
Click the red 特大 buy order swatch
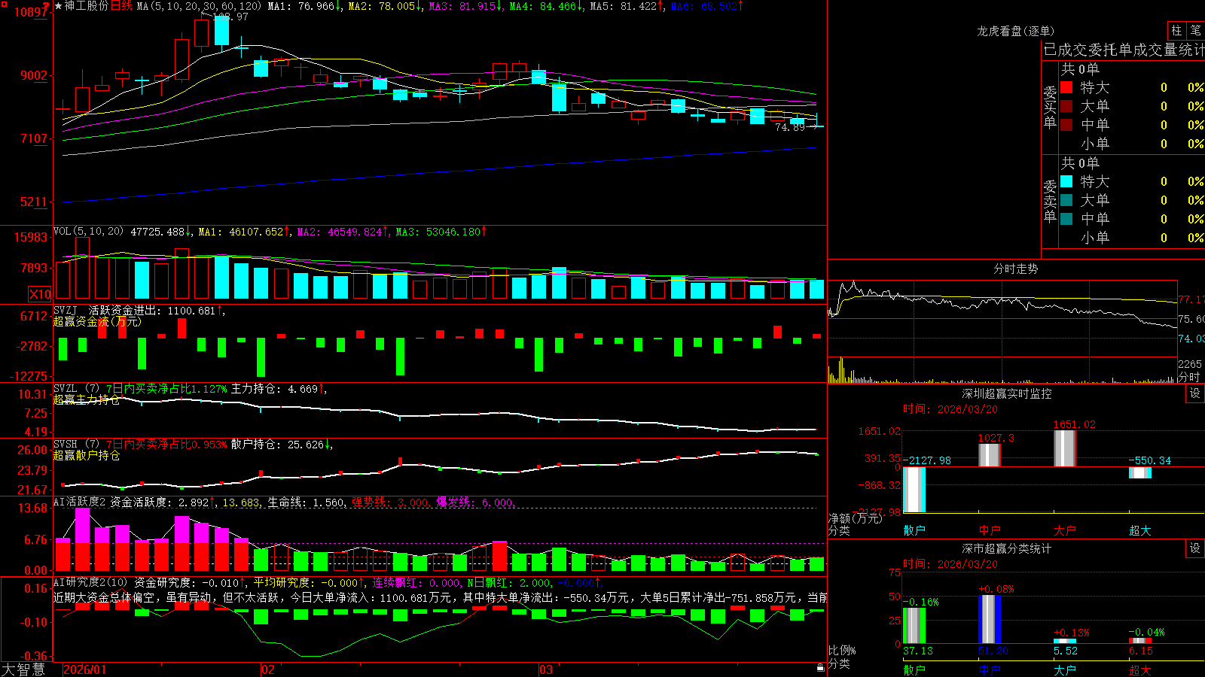[x=1066, y=87]
